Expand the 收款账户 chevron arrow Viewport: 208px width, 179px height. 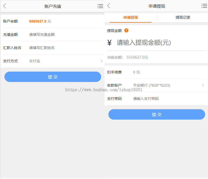click(203, 85)
